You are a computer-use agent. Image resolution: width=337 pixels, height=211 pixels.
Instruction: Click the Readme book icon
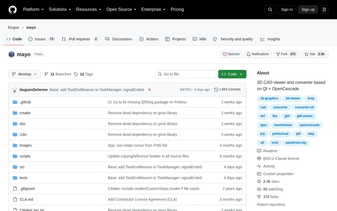tap(259, 151)
